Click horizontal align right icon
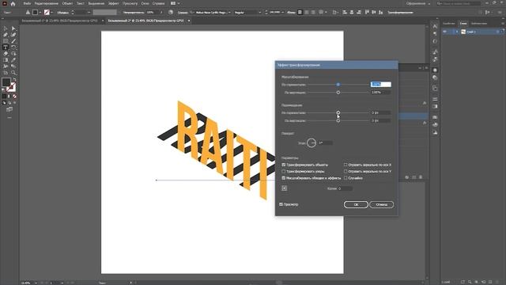 coord(359,13)
